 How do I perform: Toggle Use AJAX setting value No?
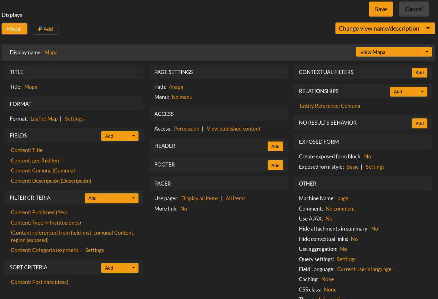329,219
